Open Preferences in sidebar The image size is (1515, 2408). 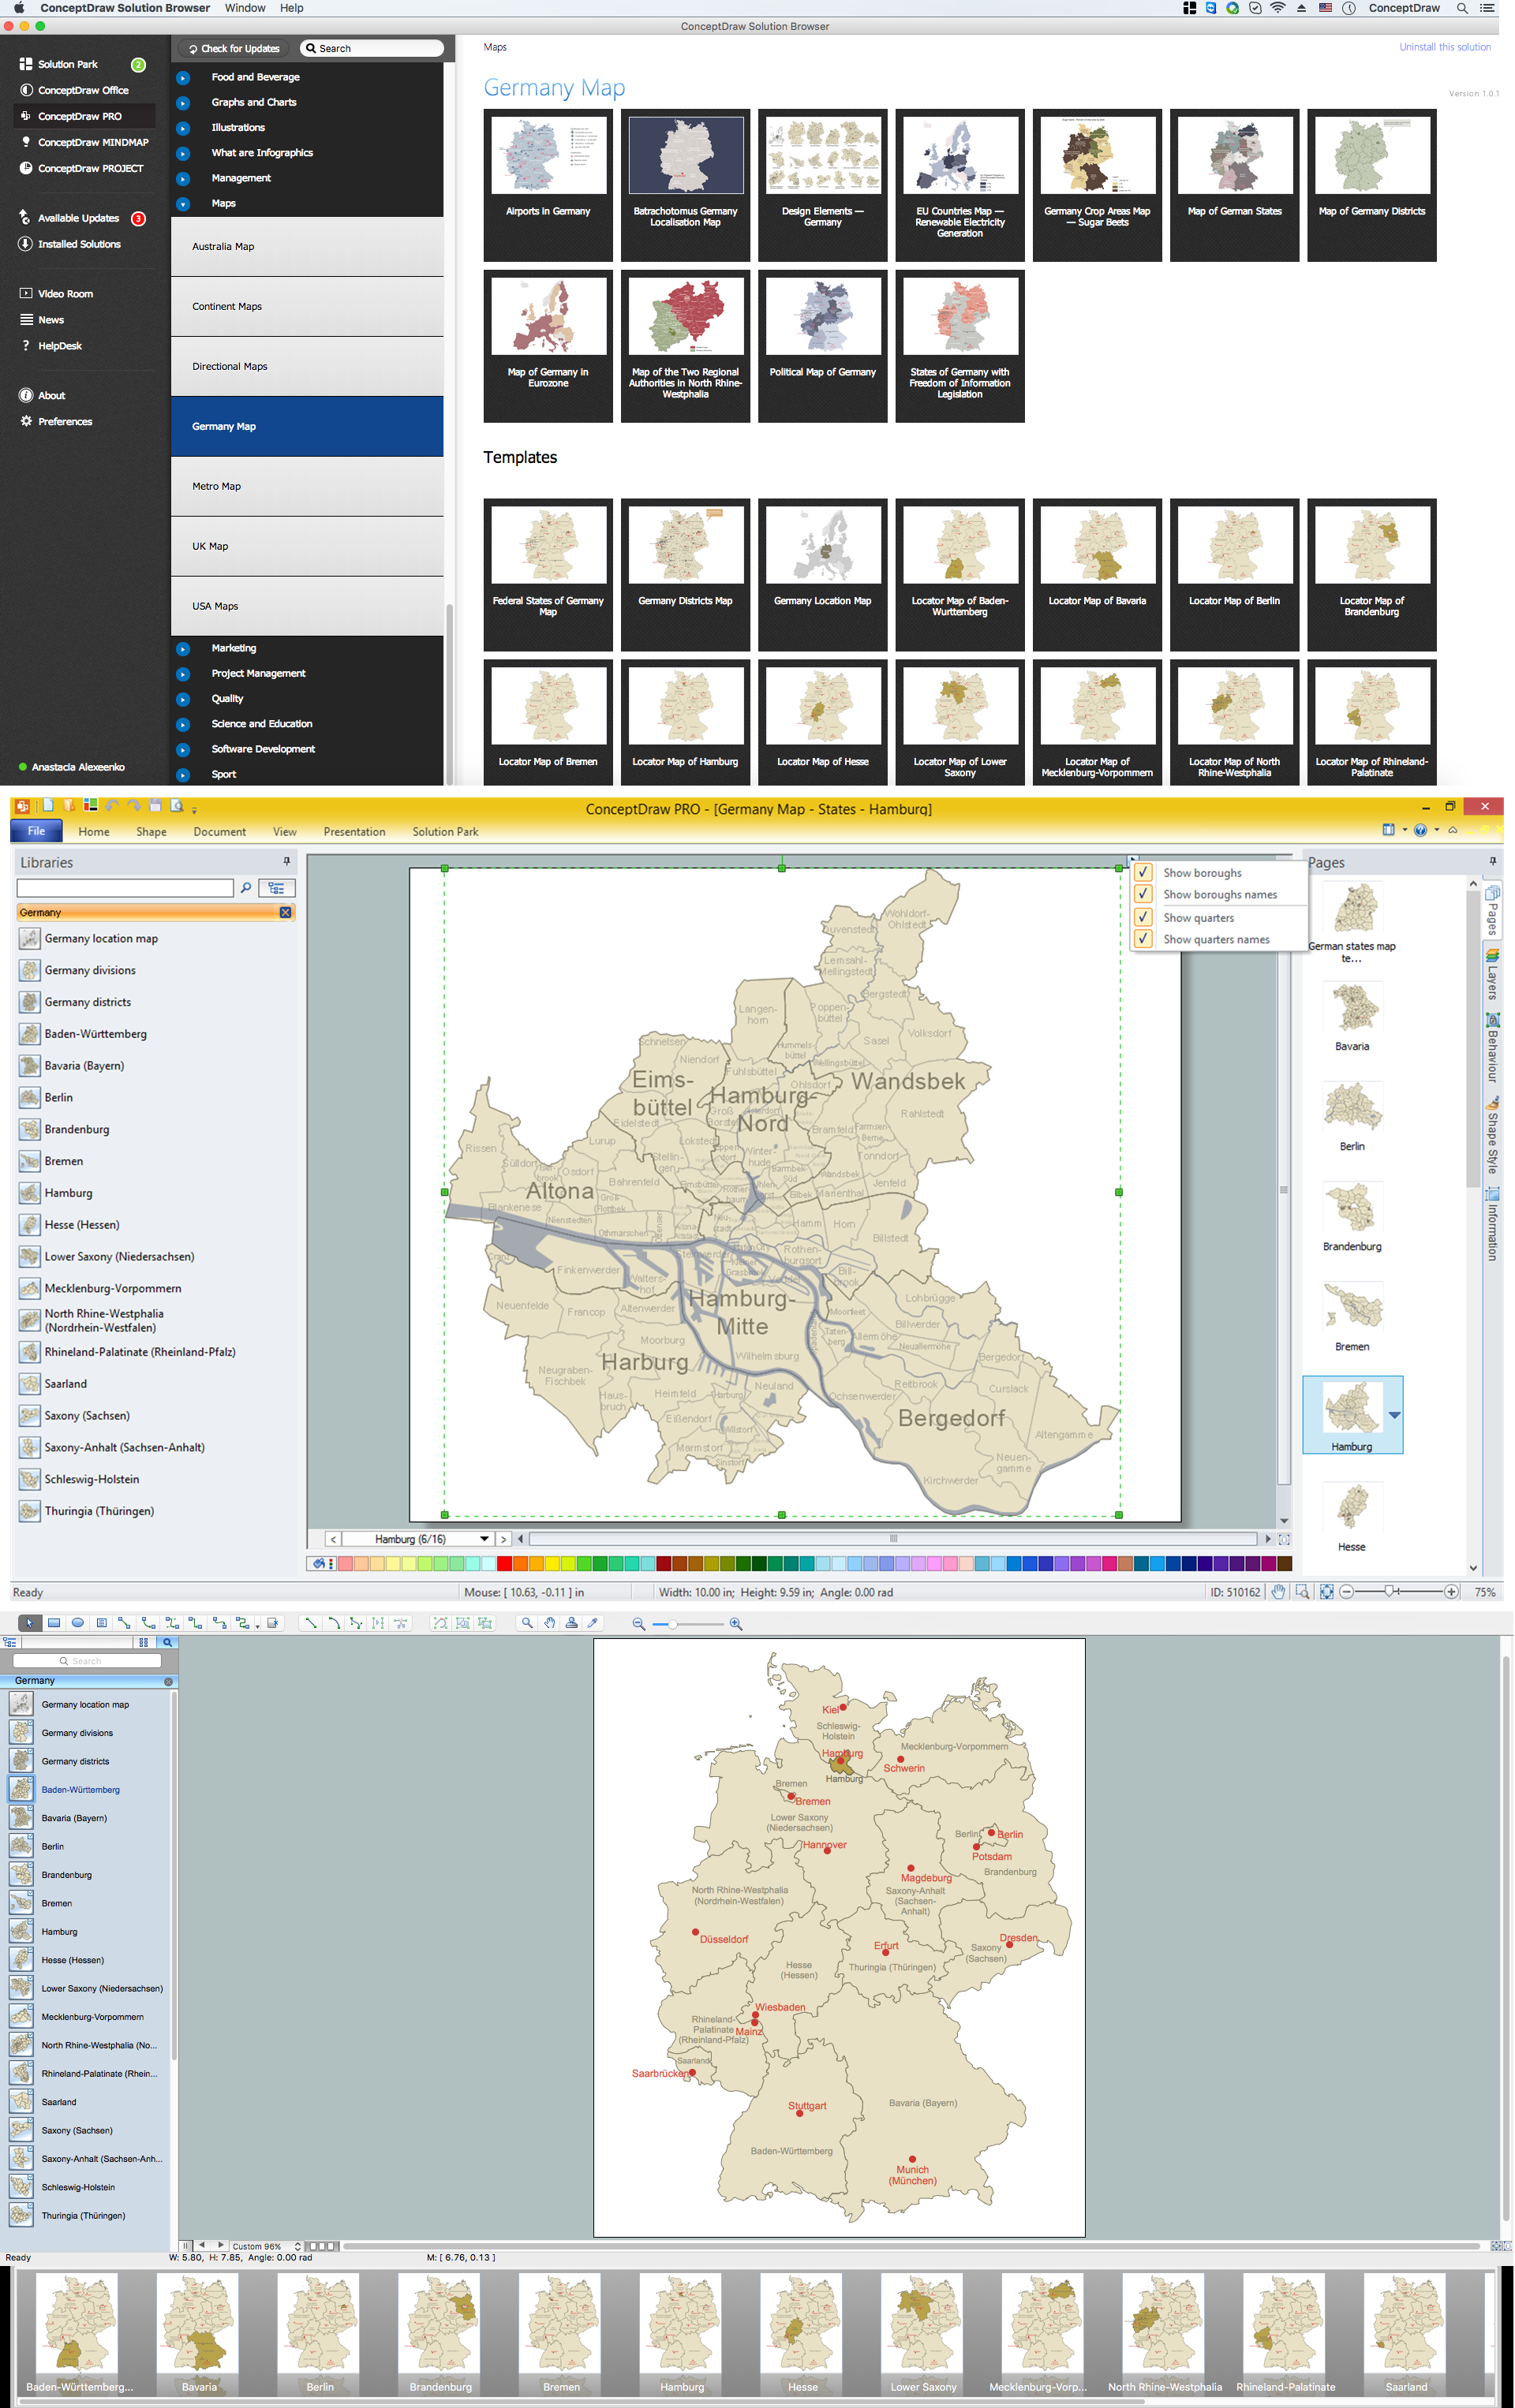[65, 421]
